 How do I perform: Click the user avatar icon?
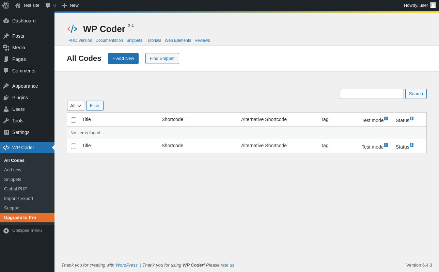tap(433, 5)
